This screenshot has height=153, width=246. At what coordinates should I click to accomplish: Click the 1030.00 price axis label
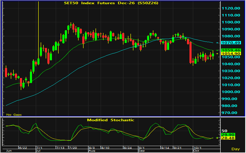(x=231, y=71)
